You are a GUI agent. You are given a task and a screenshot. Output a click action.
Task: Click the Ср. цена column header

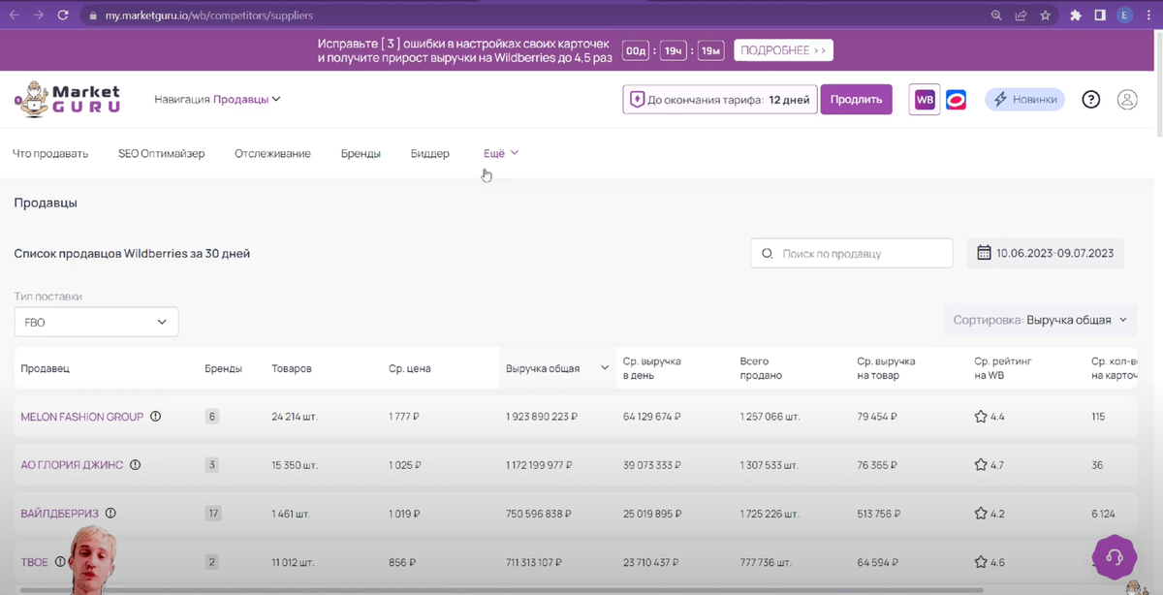click(x=410, y=368)
